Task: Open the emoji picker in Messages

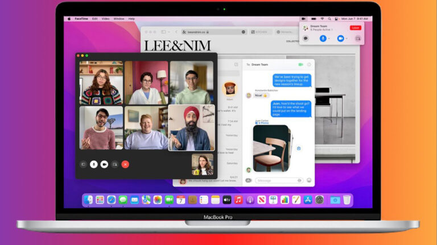Action: (x=309, y=180)
